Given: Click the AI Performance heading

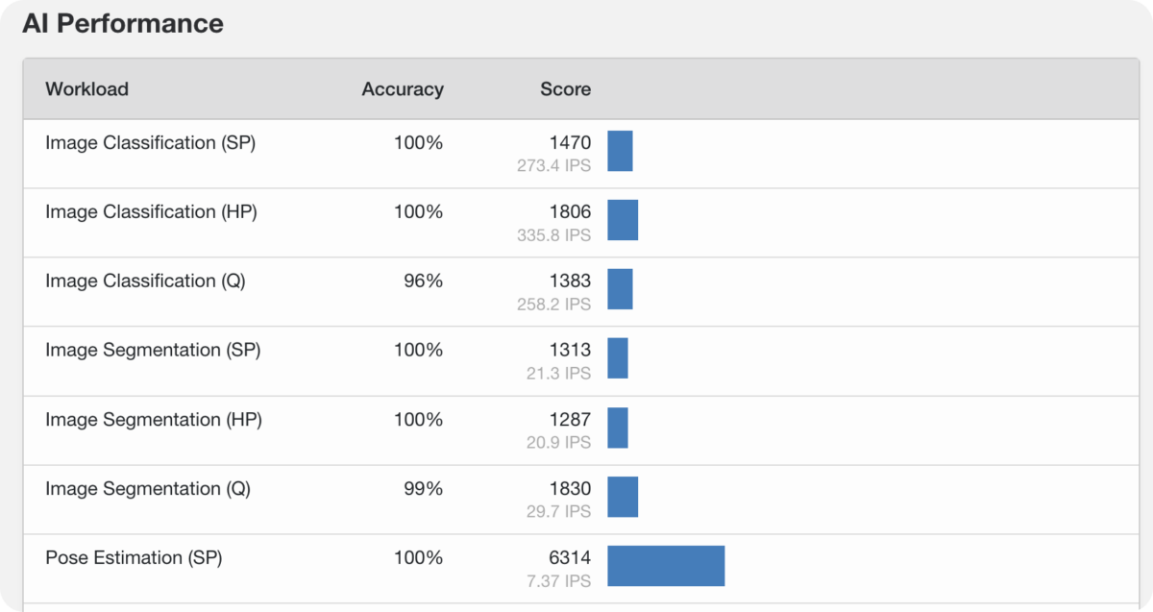Looking at the screenshot, I should (x=123, y=24).
